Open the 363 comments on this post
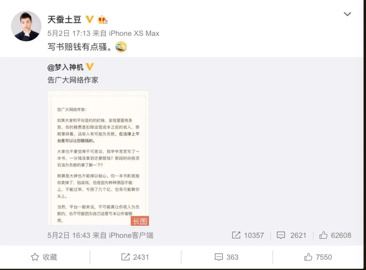The image size is (366, 270). tap(227, 257)
